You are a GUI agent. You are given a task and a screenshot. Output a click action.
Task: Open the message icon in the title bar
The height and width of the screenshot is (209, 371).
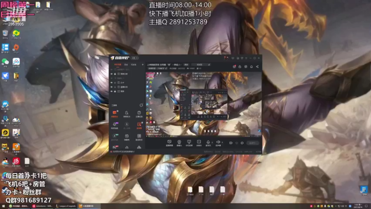coord(233,58)
